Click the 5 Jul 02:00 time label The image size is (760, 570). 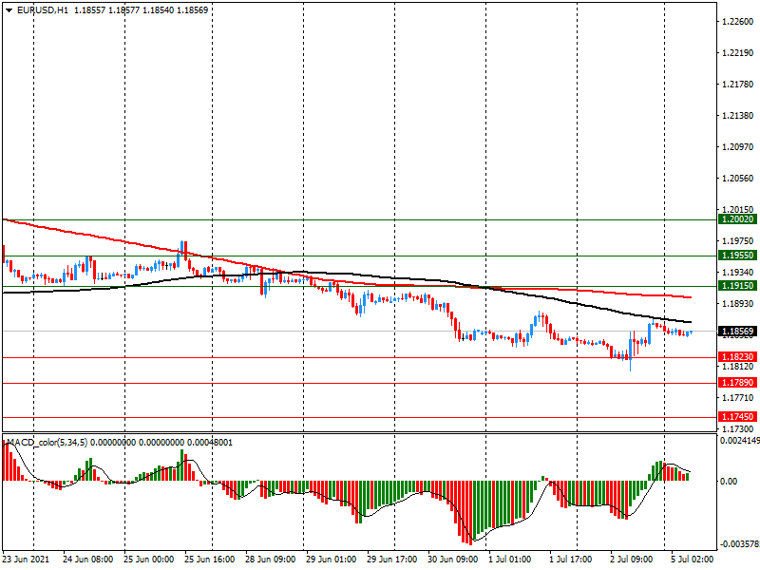coord(692,560)
